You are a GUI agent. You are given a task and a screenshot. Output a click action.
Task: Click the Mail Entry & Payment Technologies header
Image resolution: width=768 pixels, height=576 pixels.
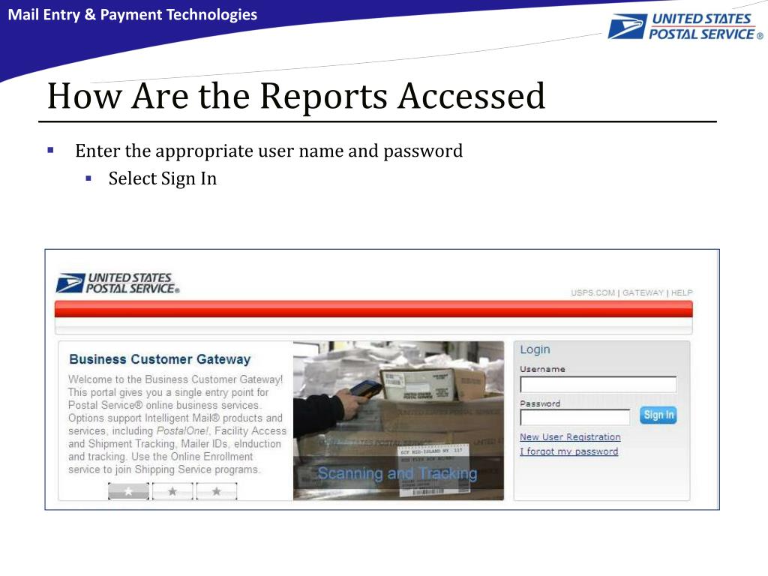132,15
